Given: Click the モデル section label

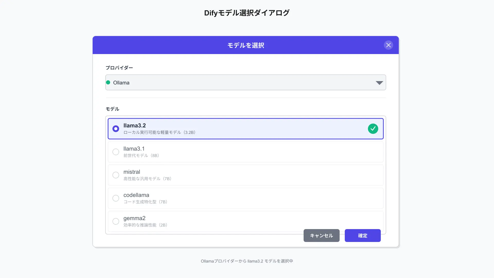Looking at the screenshot, I should click(x=112, y=109).
